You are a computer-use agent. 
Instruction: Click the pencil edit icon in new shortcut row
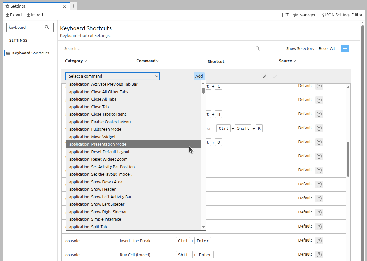click(265, 76)
